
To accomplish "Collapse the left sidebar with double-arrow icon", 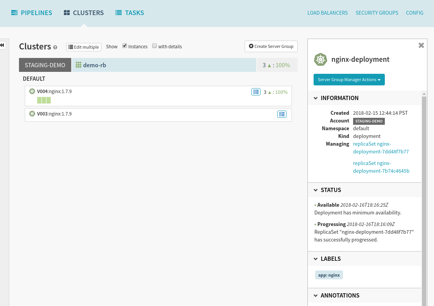I will point(2,45).
